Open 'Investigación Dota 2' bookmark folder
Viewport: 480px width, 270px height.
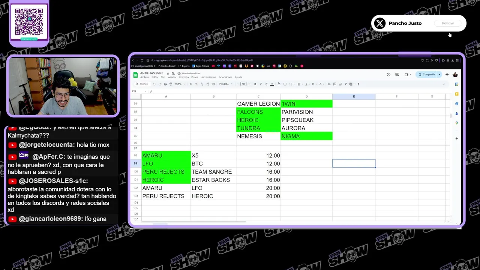pos(143,66)
